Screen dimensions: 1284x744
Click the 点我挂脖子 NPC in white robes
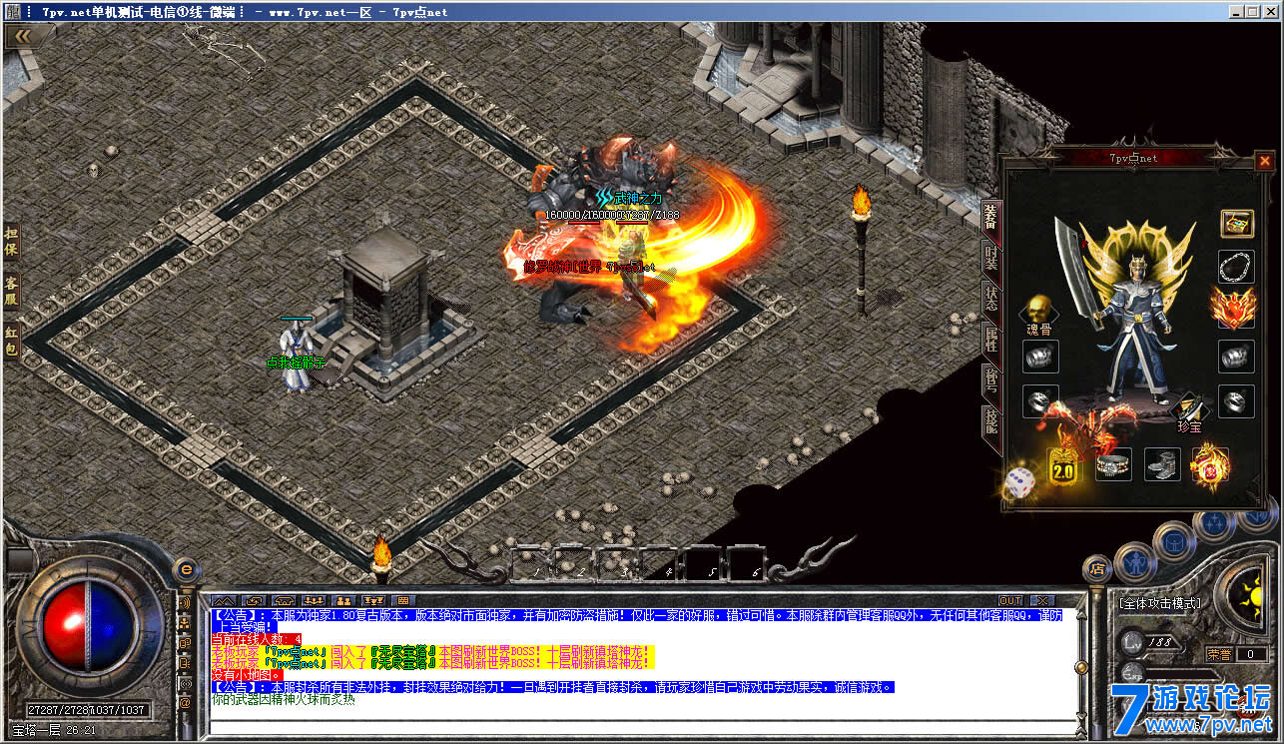295,355
